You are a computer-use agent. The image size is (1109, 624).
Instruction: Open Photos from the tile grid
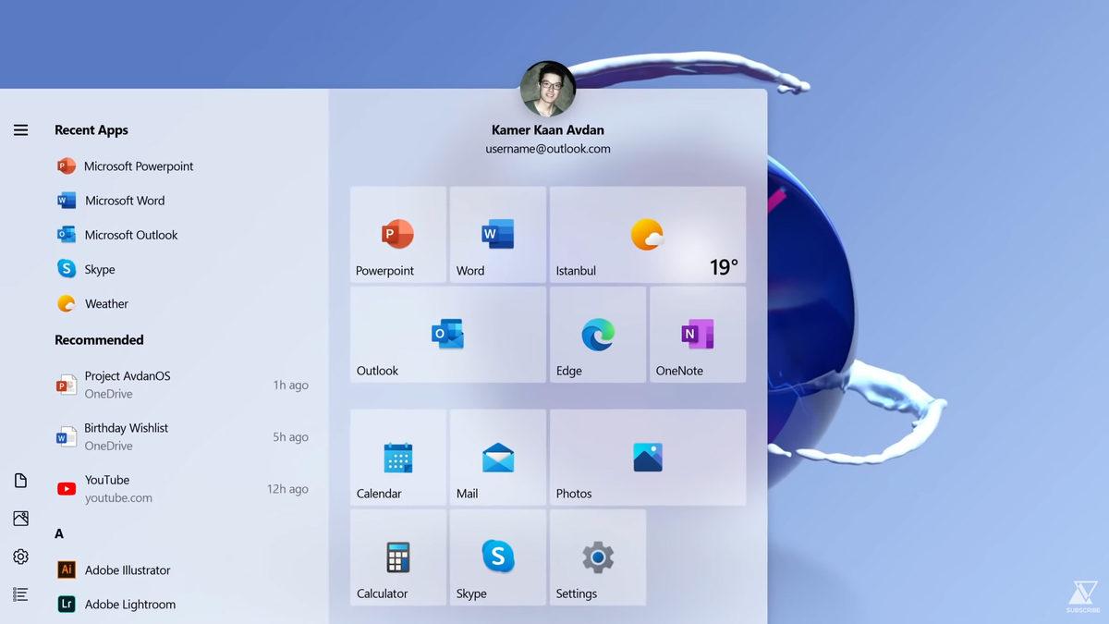647,458
